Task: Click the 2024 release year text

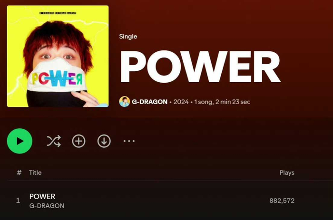Action: [181, 102]
